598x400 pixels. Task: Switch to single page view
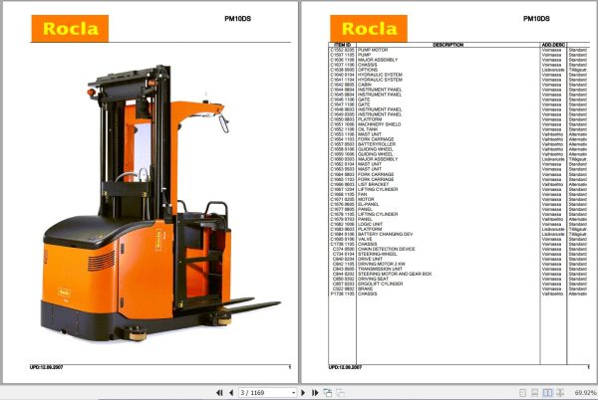[523, 392]
